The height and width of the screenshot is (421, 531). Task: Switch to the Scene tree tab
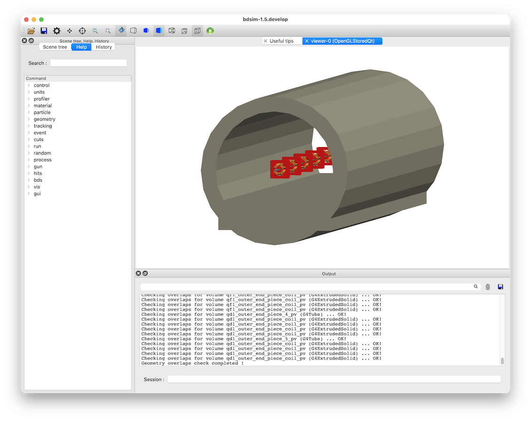coord(55,47)
